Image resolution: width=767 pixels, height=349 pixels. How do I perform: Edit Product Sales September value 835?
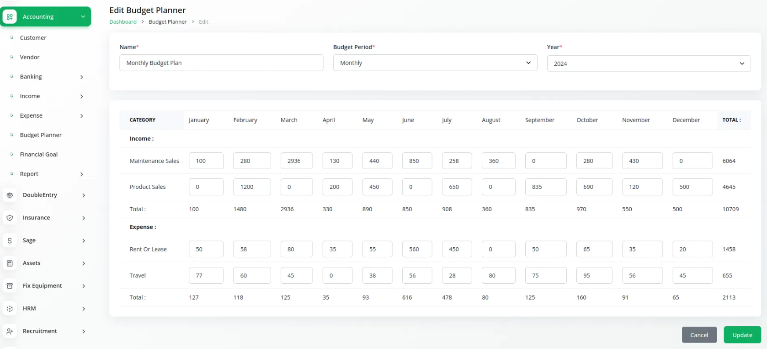pyautogui.click(x=546, y=187)
